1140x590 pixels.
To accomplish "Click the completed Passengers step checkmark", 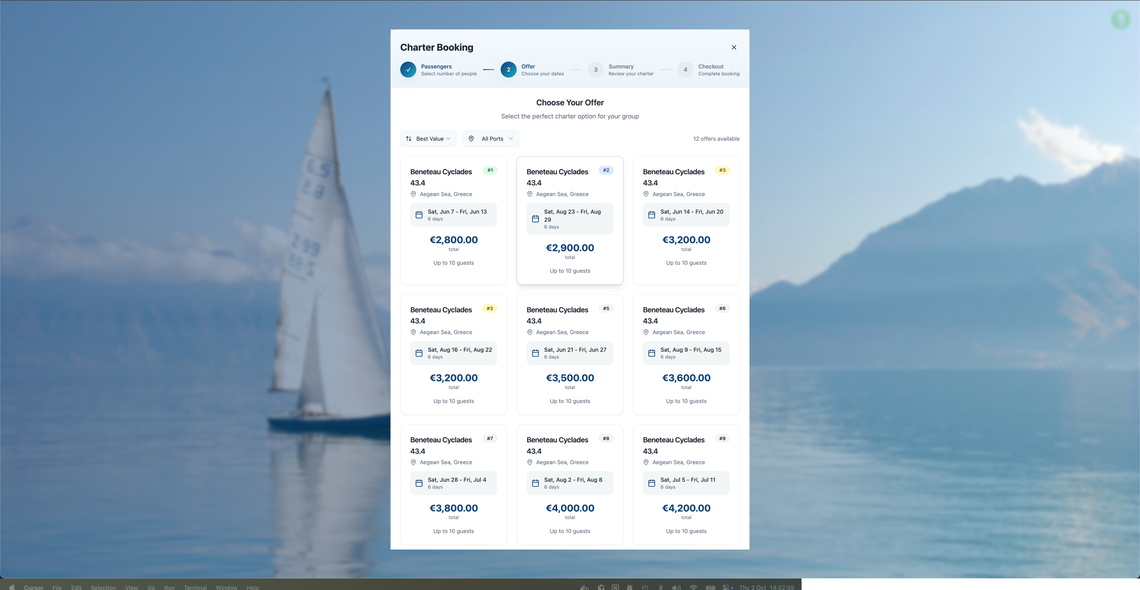I will click(x=408, y=70).
